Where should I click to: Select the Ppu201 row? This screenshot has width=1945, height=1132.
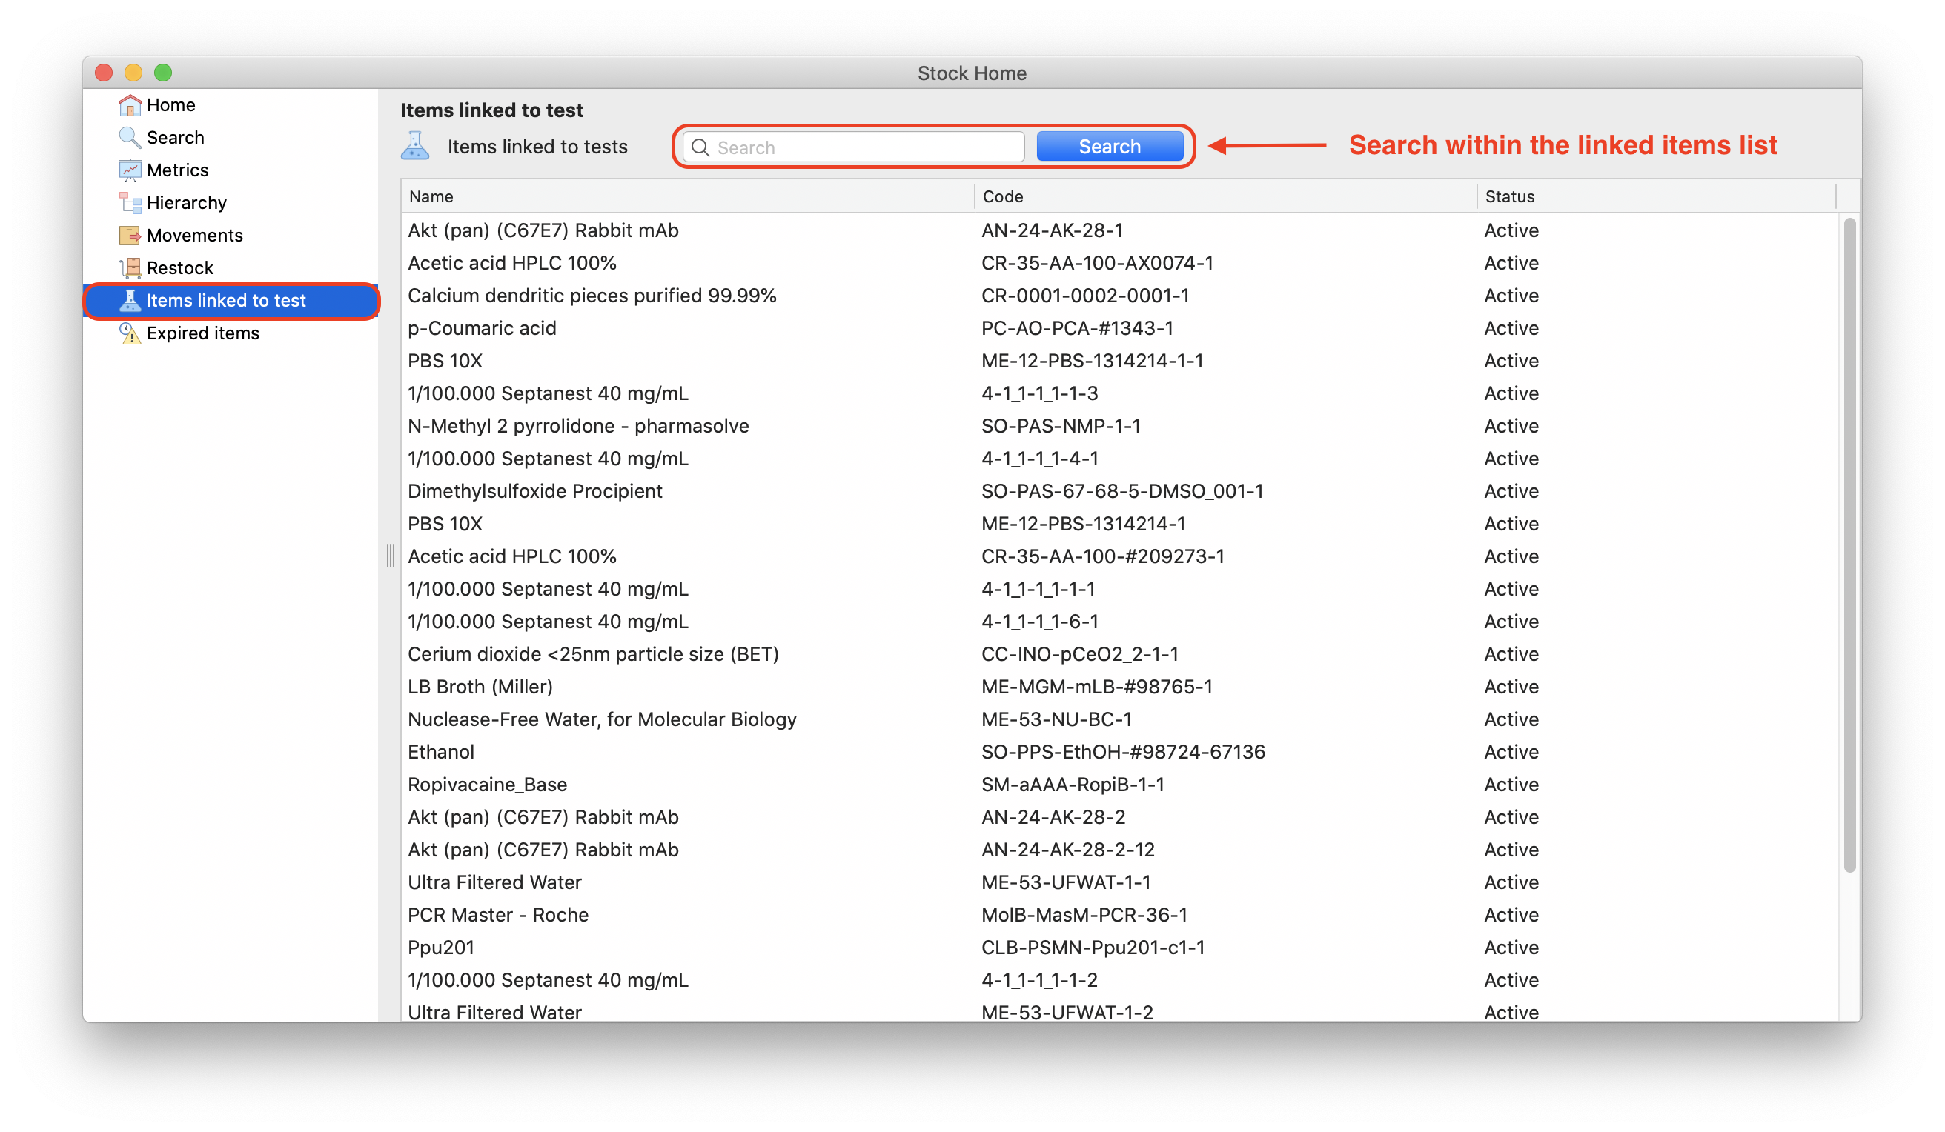(x=1119, y=948)
